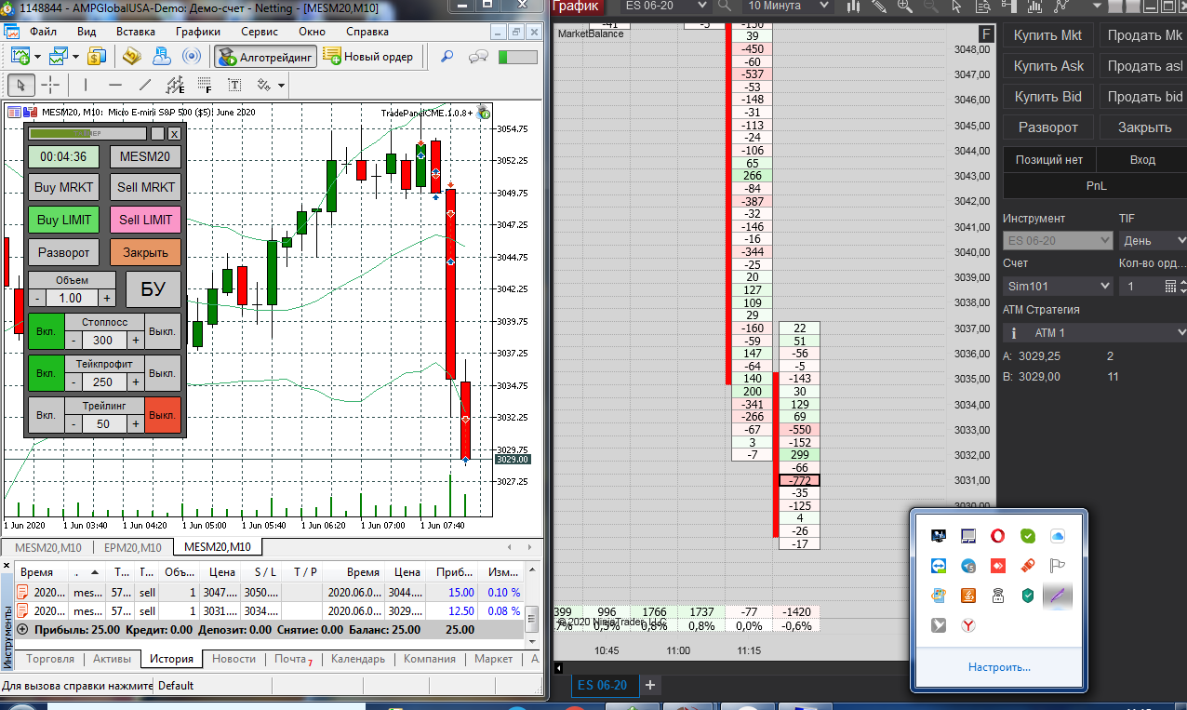Click the Разворот button in NinjaTrader panel
Image resolution: width=1187 pixels, height=710 pixels.
click(x=1047, y=127)
